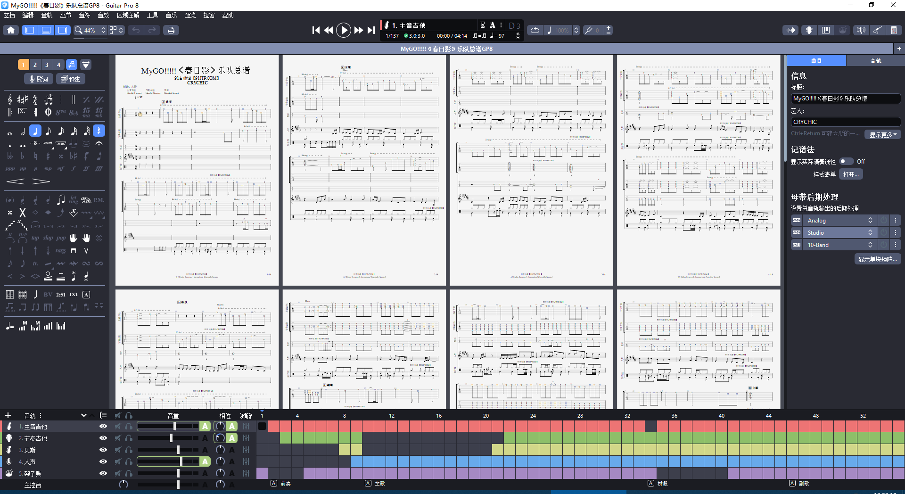The image size is (905, 494).
Task: Click the undo arrow icon
Action: 136,30
